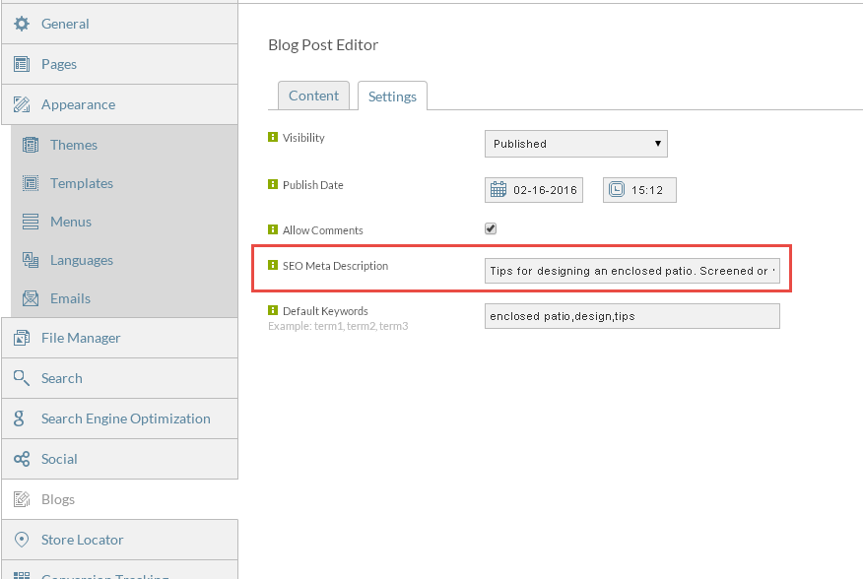Click the Templates icon
This screenshot has width=863, height=579.
click(x=31, y=183)
